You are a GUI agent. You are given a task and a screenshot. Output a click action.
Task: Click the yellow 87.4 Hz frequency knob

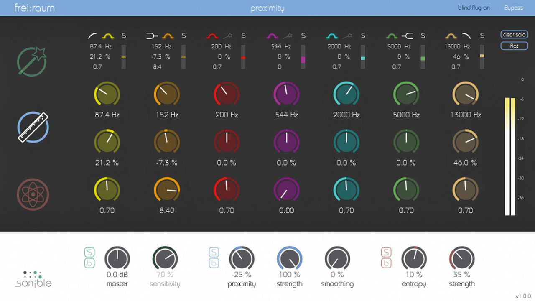107,94
